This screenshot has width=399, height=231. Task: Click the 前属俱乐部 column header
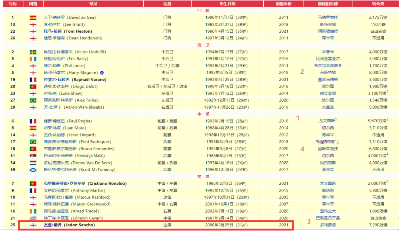[x=328, y=4]
